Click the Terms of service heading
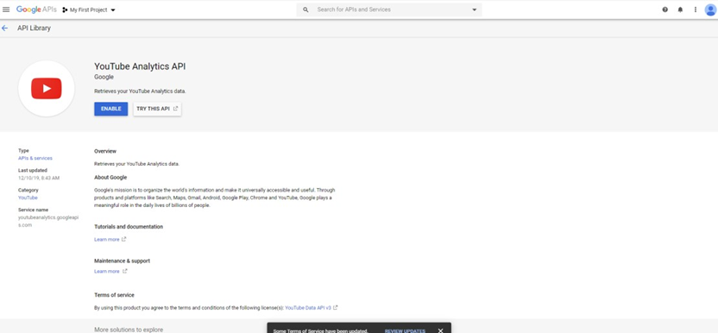The image size is (718, 333). 114,295
